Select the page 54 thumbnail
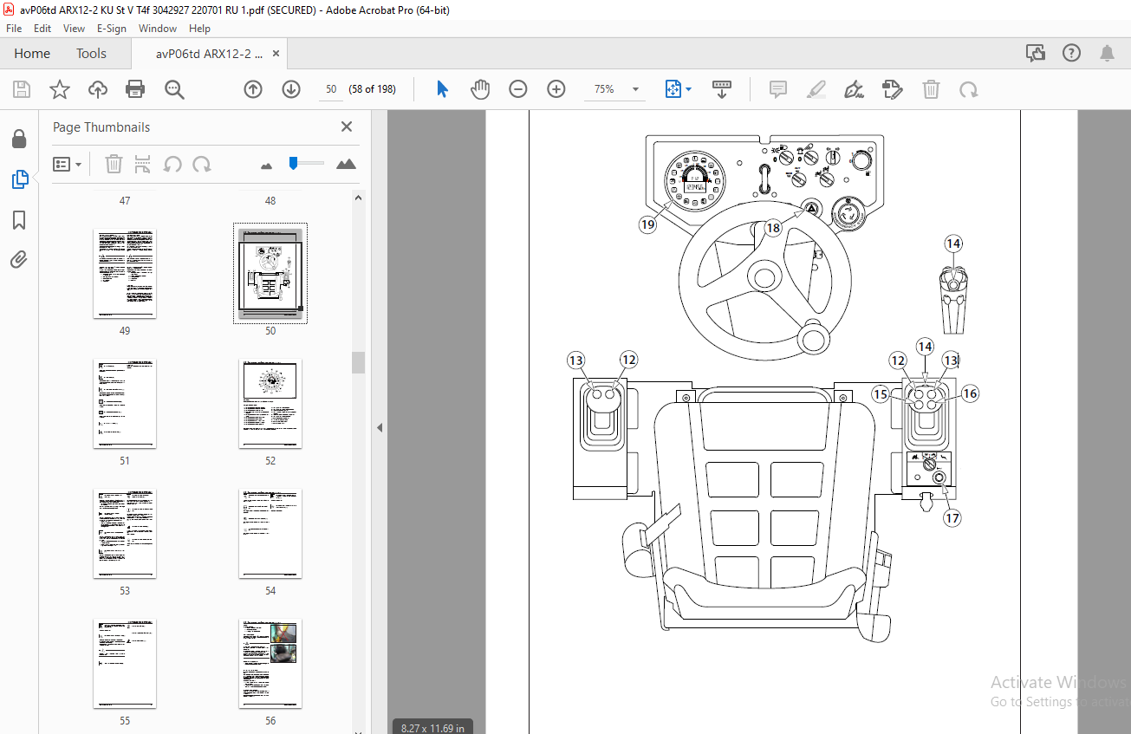The image size is (1131, 734). (x=270, y=534)
